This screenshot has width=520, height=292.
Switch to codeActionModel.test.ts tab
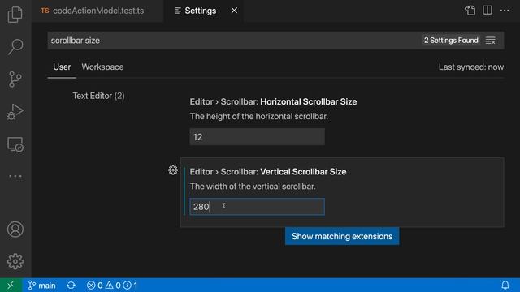point(97,11)
